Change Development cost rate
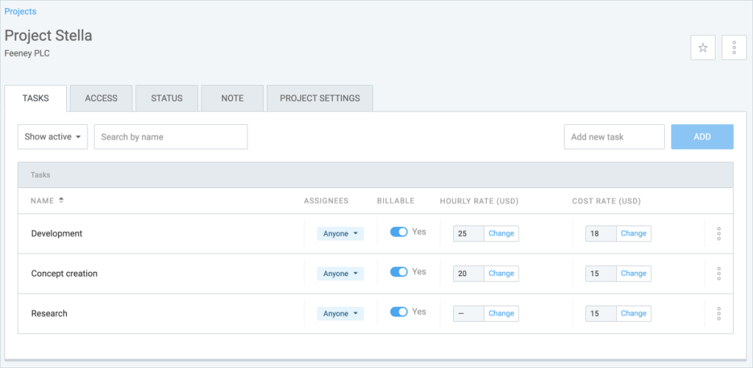 633,234
